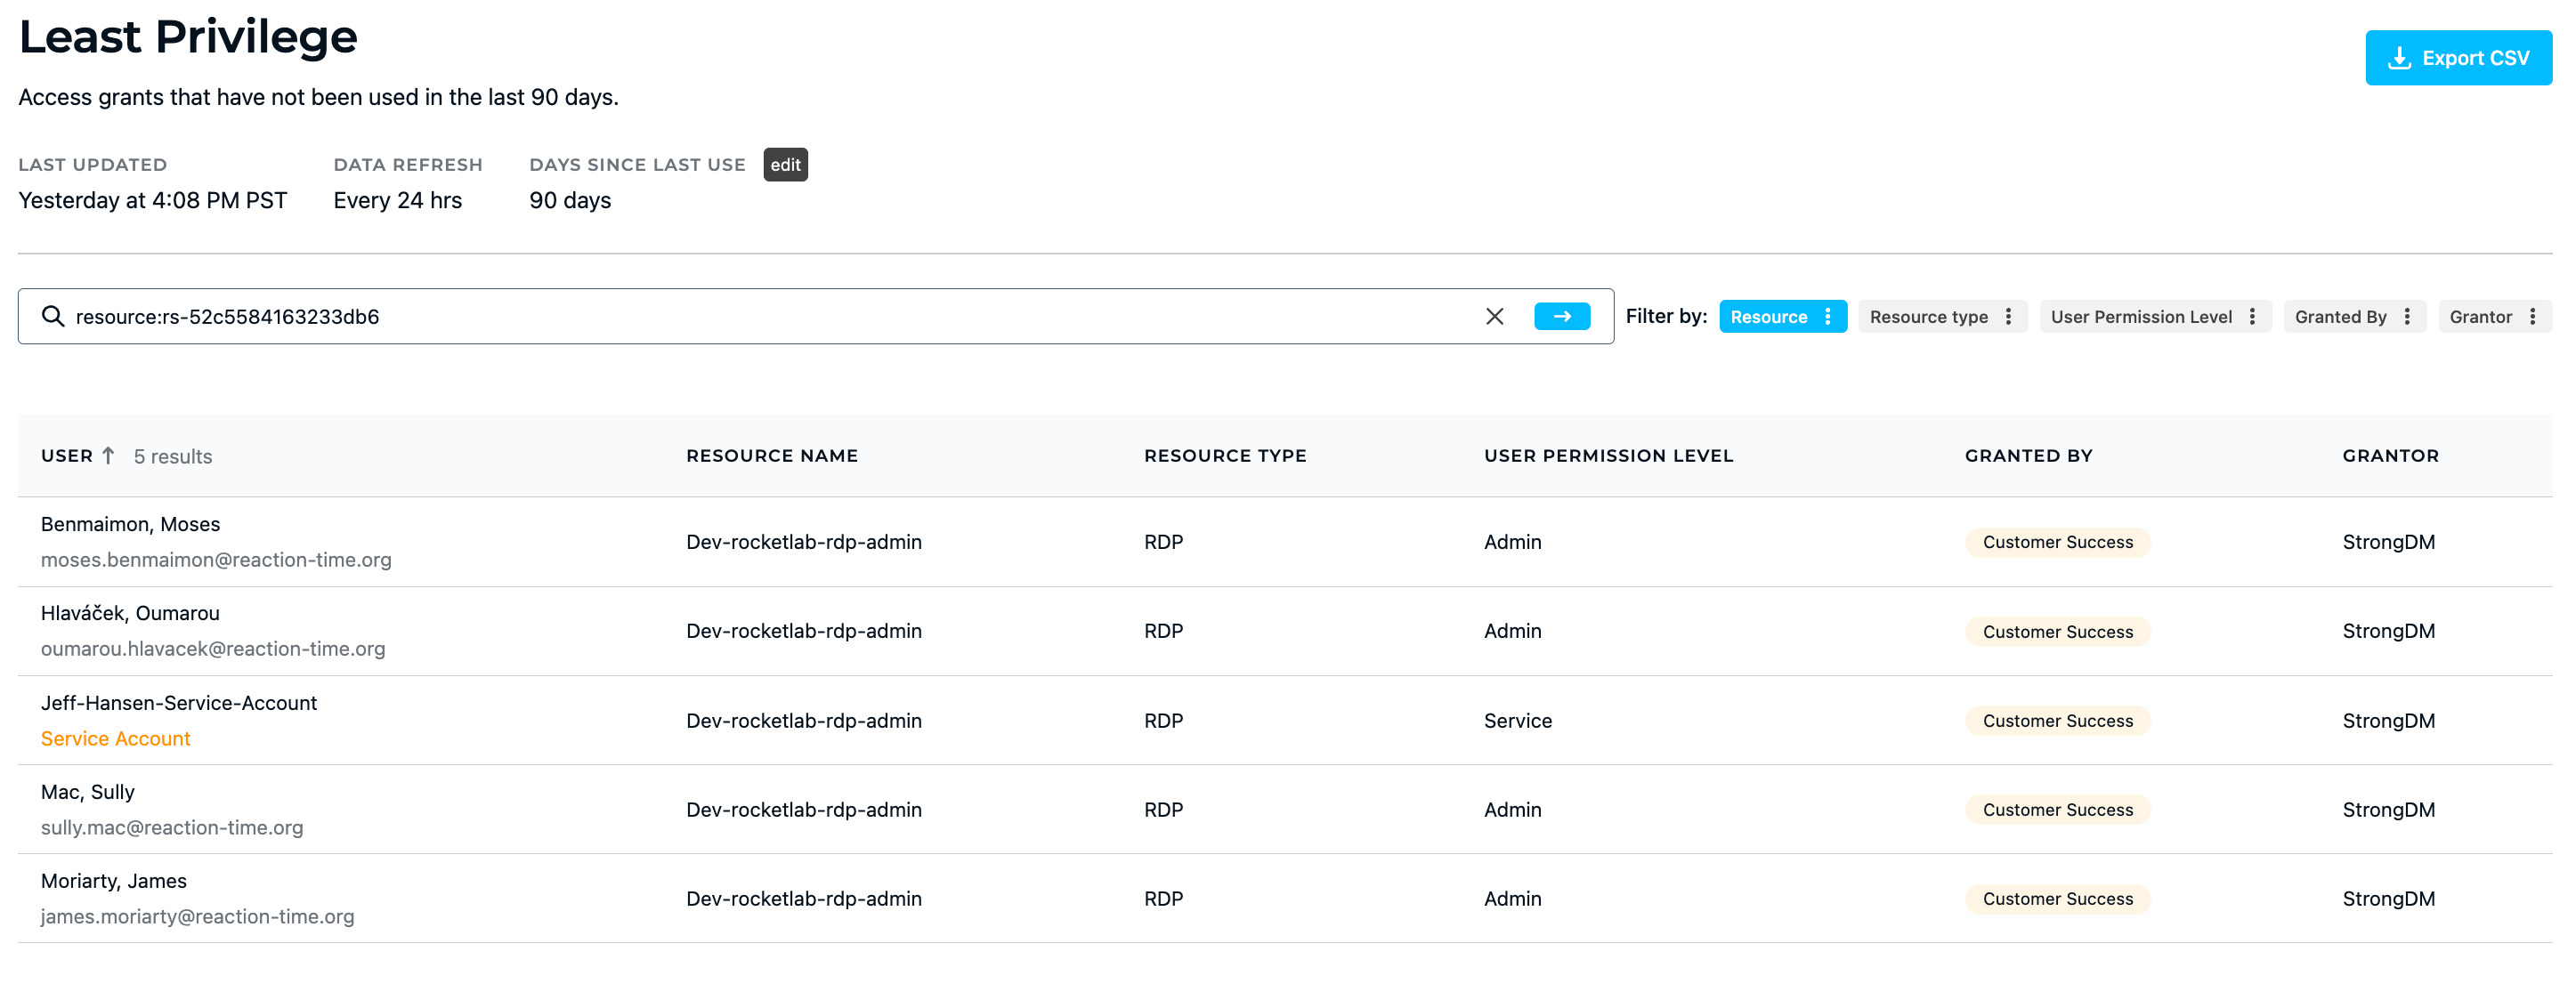Click Customer Success tag for Mac, Sully
Viewport: 2576px width, 1000px height.
coord(2057,810)
